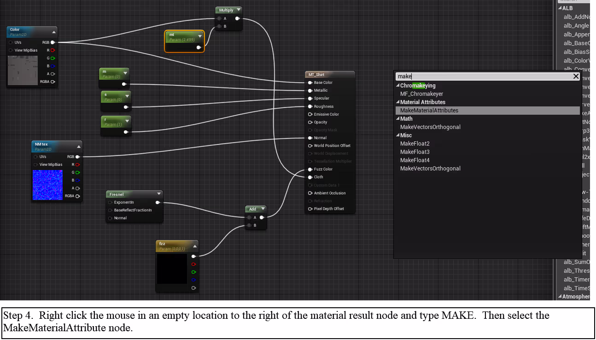Toggle the Multiply node collapse arrow

(238, 10)
